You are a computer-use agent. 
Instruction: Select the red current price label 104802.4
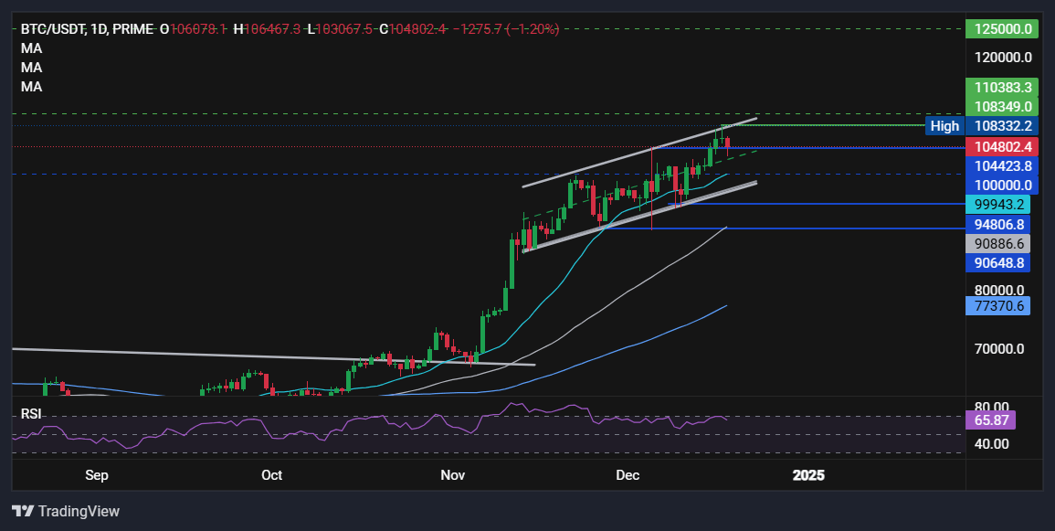pyautogui.click(x=998, y=146)
